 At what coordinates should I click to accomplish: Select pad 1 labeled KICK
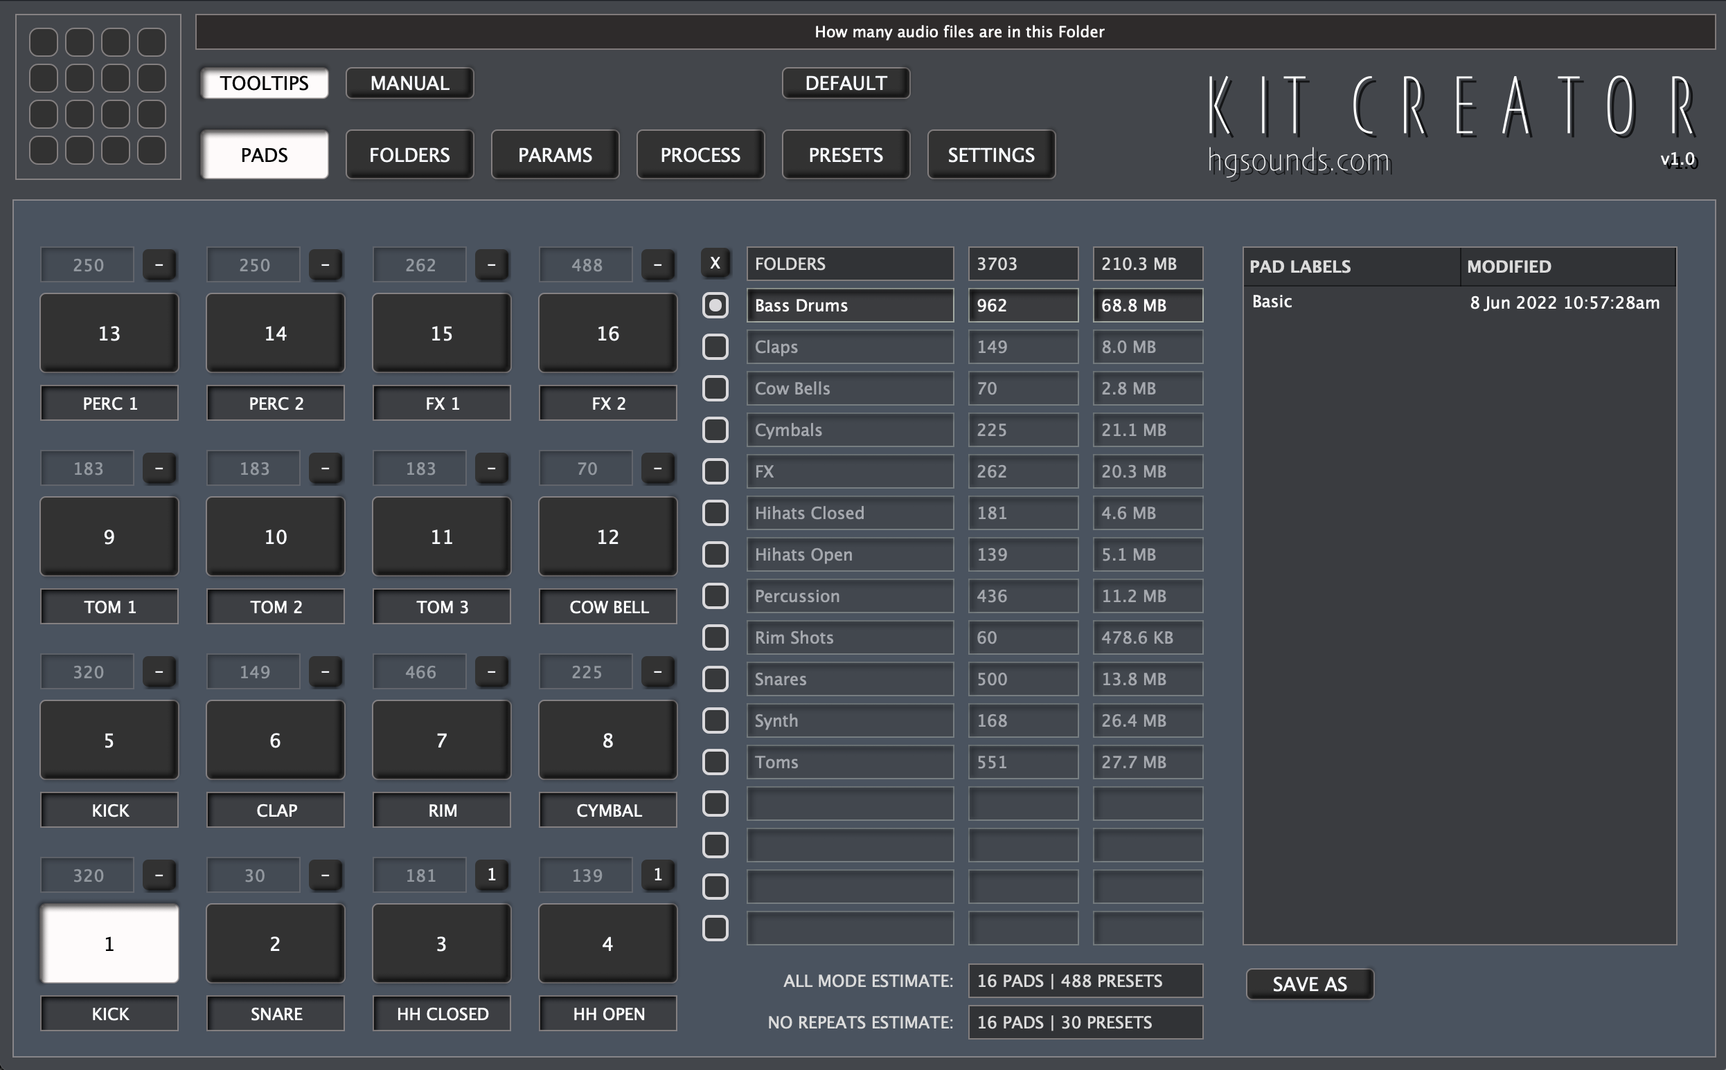pyautogui.click(x=109, y=943)
